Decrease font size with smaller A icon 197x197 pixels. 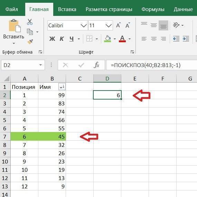(x=128, y=25)
